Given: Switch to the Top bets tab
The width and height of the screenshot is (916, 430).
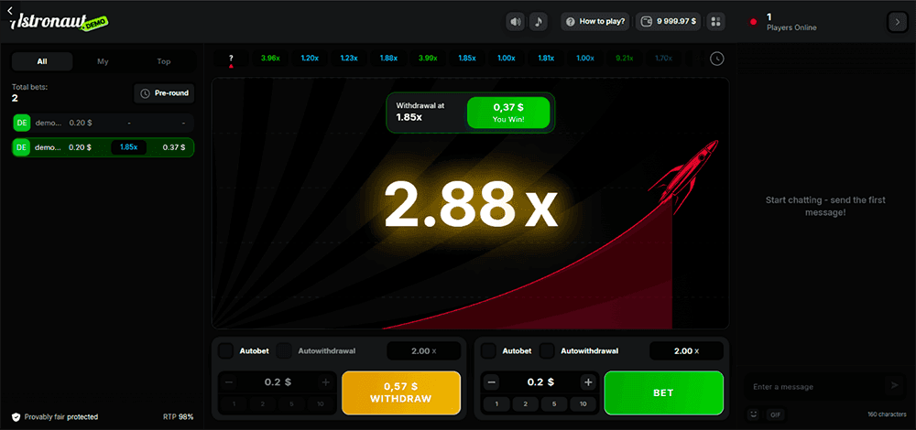Looking at the screenshot, I should [x=164, y=61].
